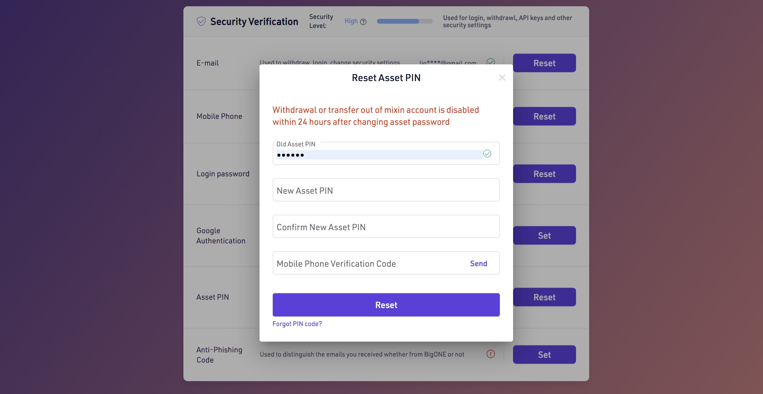763x394 pixels.
Task: Open the Forgot PIN code link
Action: tap(297, 324)
